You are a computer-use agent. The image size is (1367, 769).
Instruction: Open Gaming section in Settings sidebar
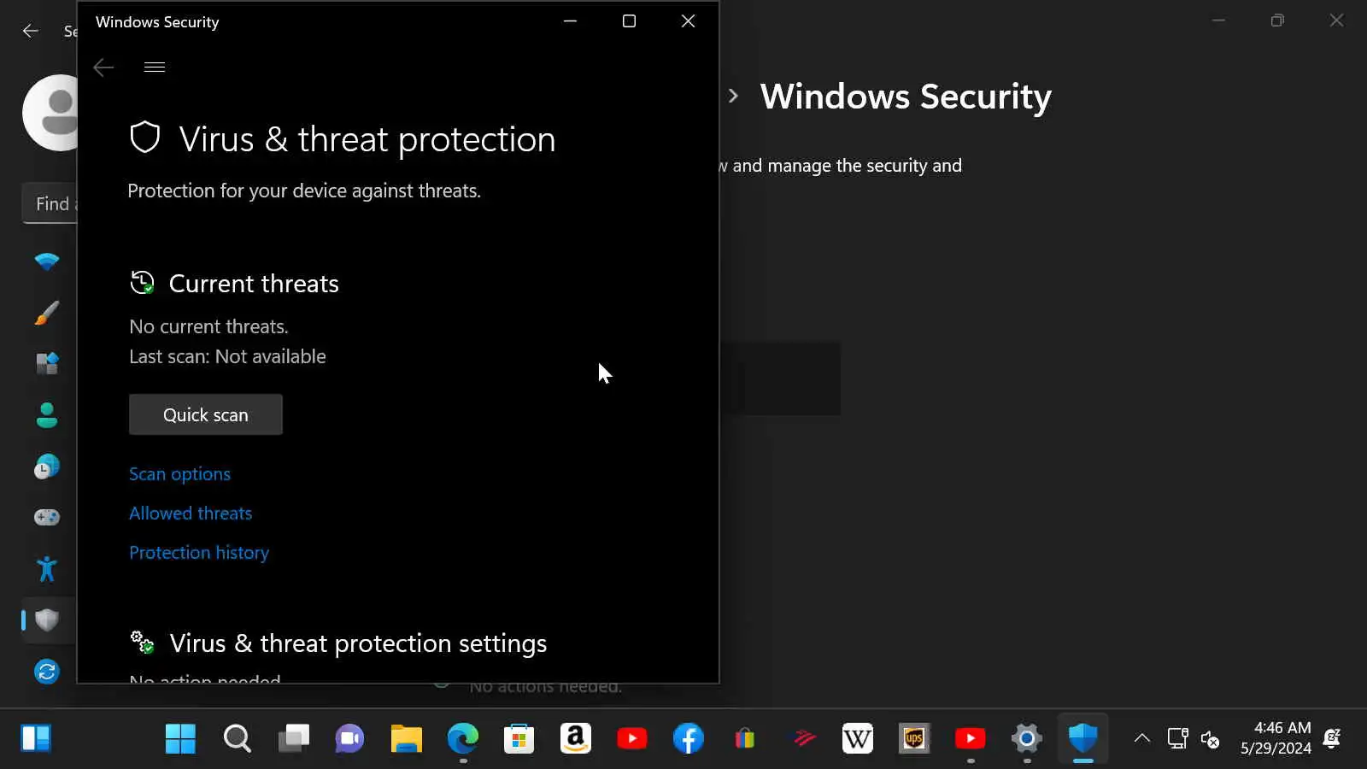(x=47, y=517)
